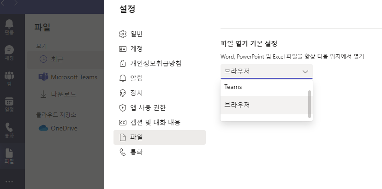The image size is (382, 189).
Task: Click the OneDrive cloud icon
Action: pyautogui.click(x=43, y=128)
